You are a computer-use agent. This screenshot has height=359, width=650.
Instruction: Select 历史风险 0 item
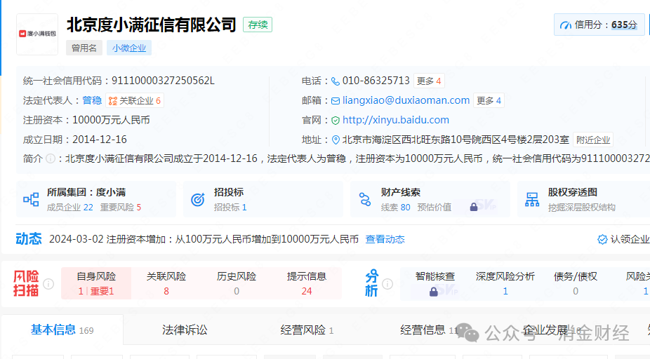pyautogui.click(x=237, y=284)
